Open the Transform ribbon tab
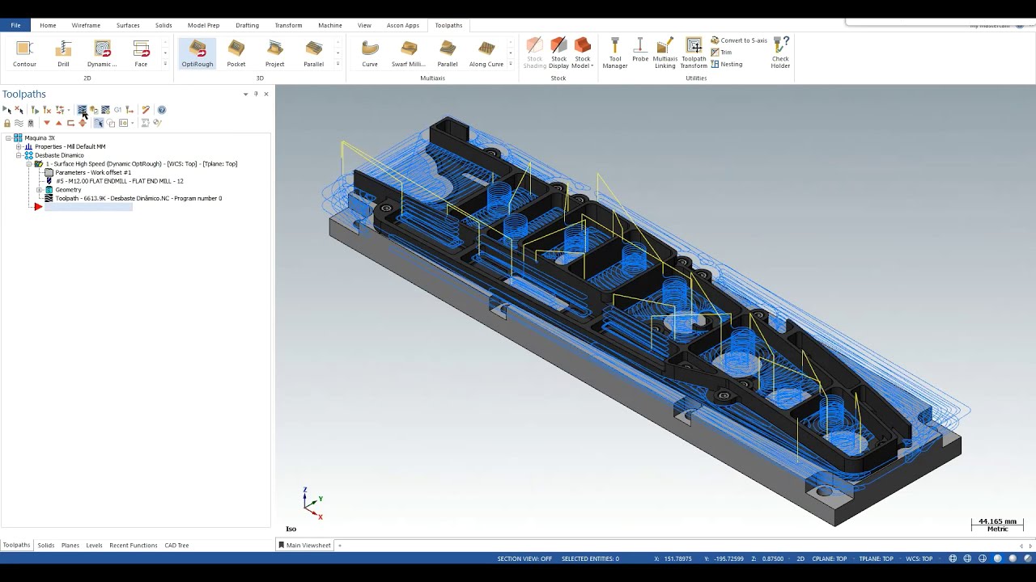This screenshot has height=582, width=1036. pyautogui.click(x=288, y=25)
